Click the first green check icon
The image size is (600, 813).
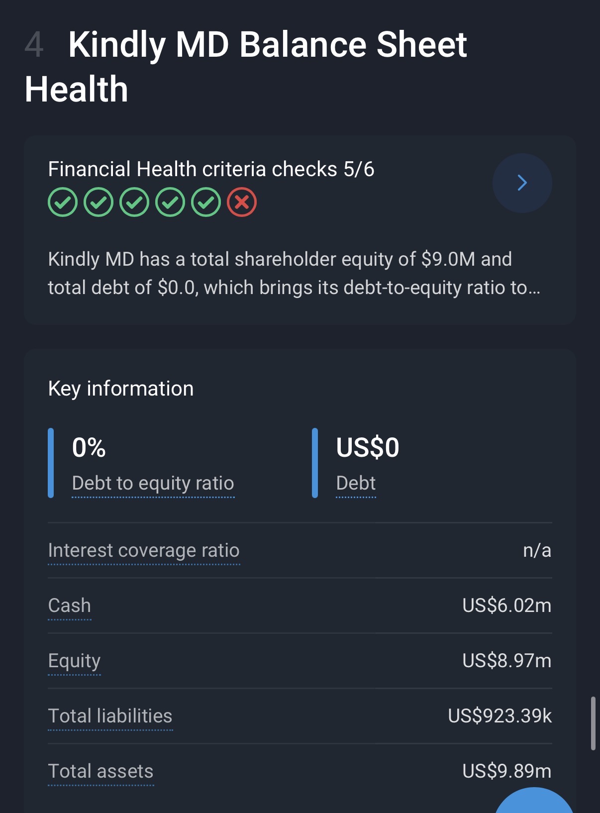pos(63,203)
